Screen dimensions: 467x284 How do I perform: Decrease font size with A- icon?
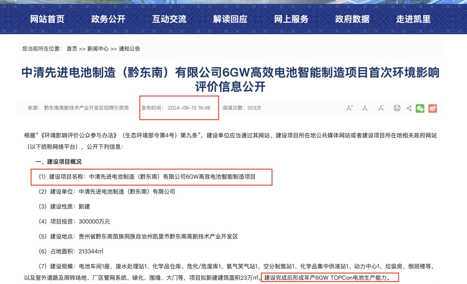point(381,108)
